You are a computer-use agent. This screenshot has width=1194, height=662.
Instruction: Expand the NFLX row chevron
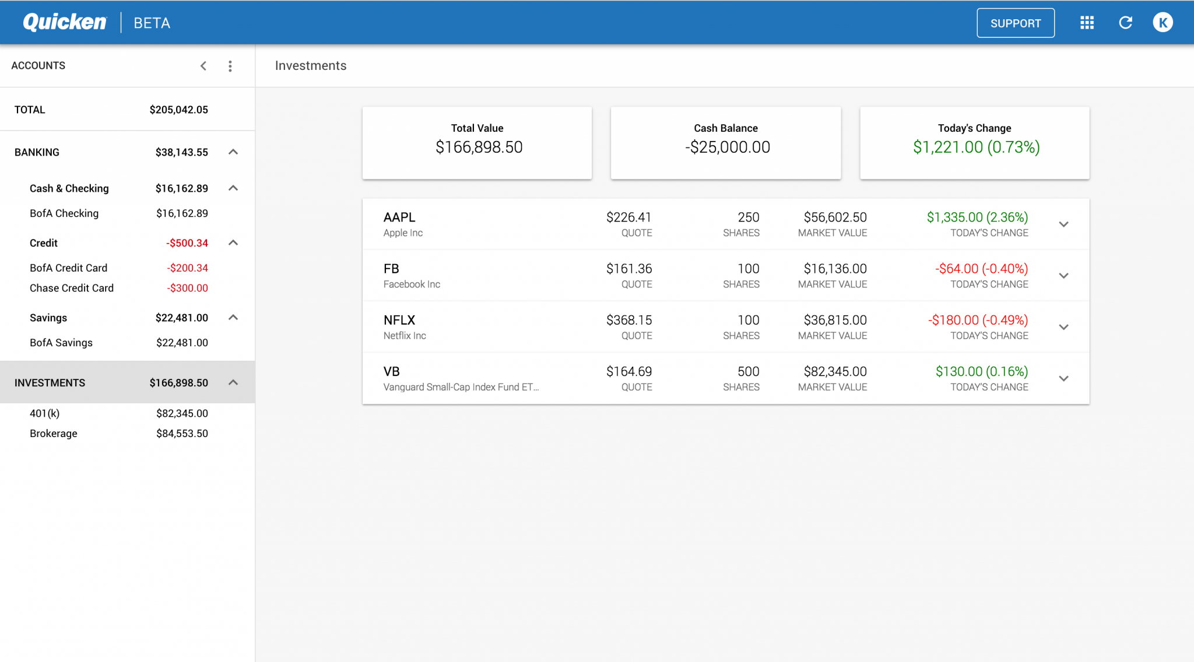click(x=1064, y=327)
